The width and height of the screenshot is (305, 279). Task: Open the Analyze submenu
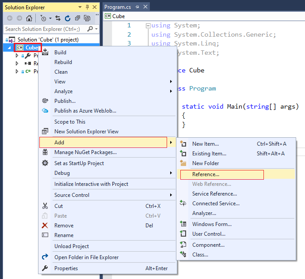click(x=108, y=91)
